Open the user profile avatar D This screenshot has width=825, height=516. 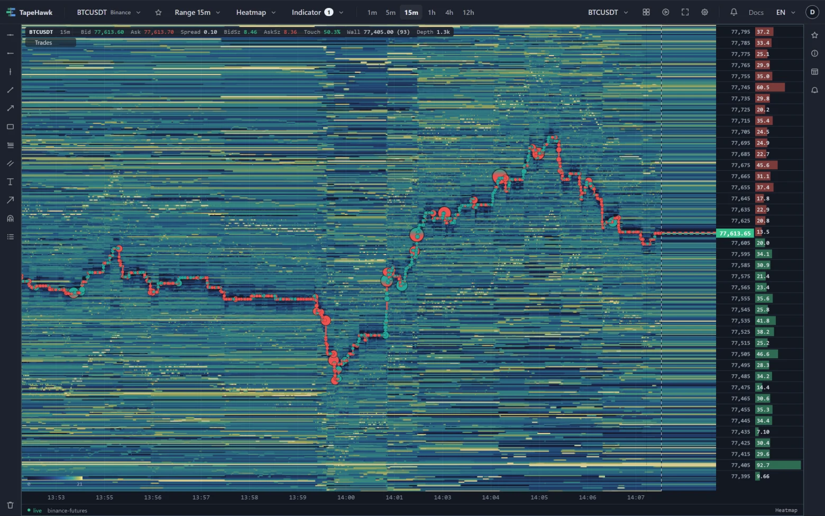coord(812,12)
